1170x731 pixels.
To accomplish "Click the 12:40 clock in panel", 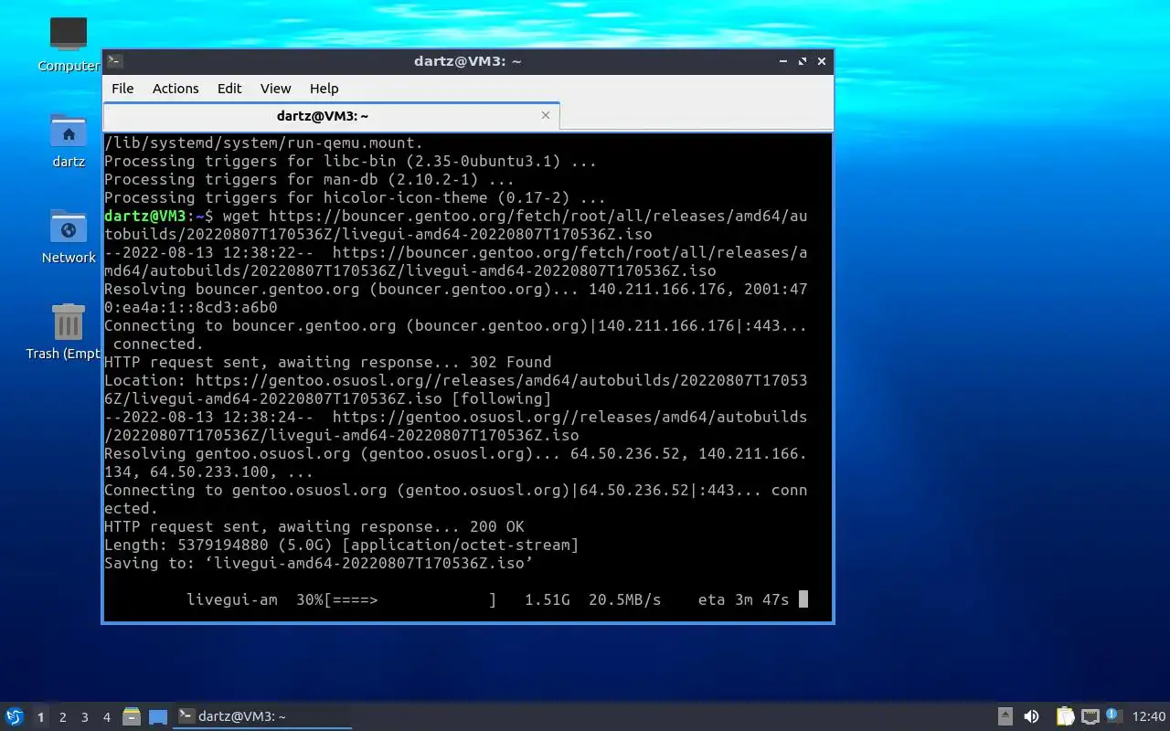I will (x=1149, y=716).
